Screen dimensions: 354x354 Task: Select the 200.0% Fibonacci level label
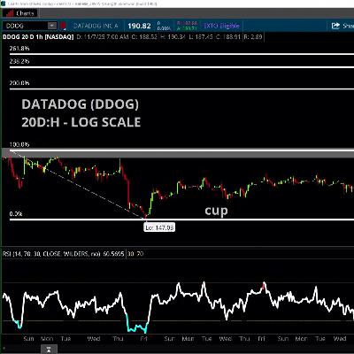pyautogui.click(x=19, y=83)
